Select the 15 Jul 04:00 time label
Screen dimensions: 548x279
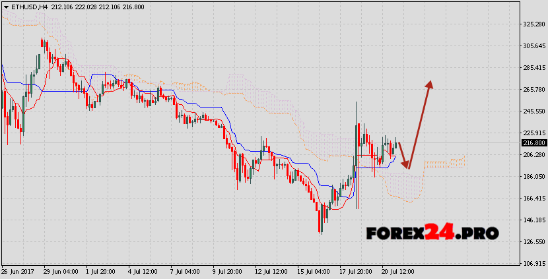314,271
